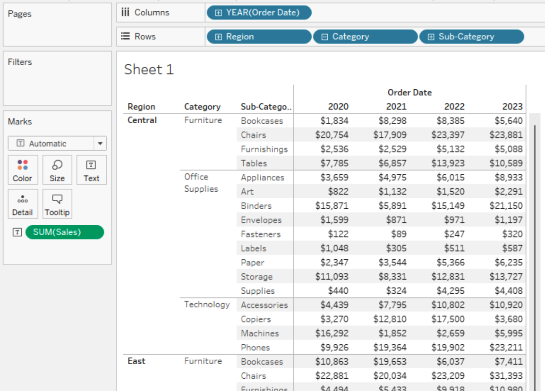The height and width of the screenshot is (391, 545).
Task: Click the Rows shelf icon
Action: [x=125, y=36]
